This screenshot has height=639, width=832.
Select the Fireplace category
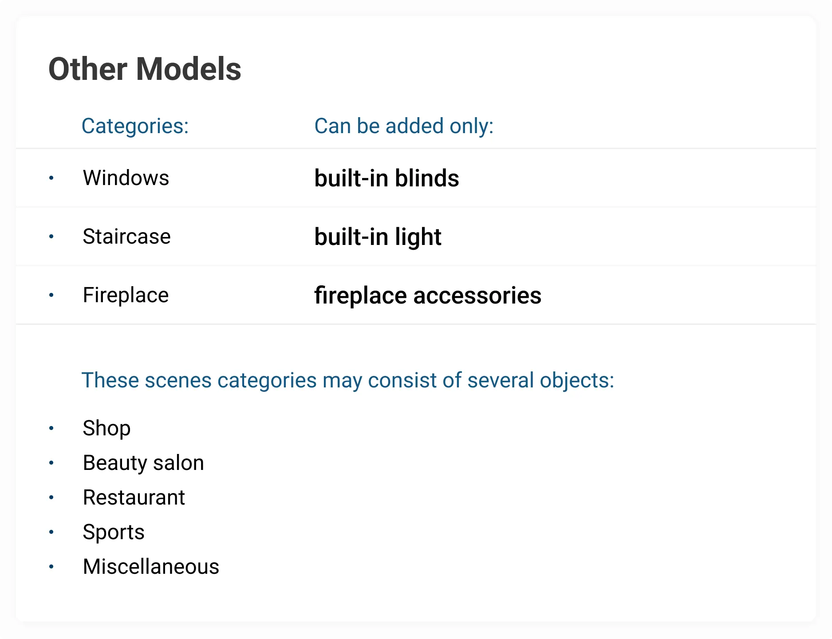(x=126, y=295)
